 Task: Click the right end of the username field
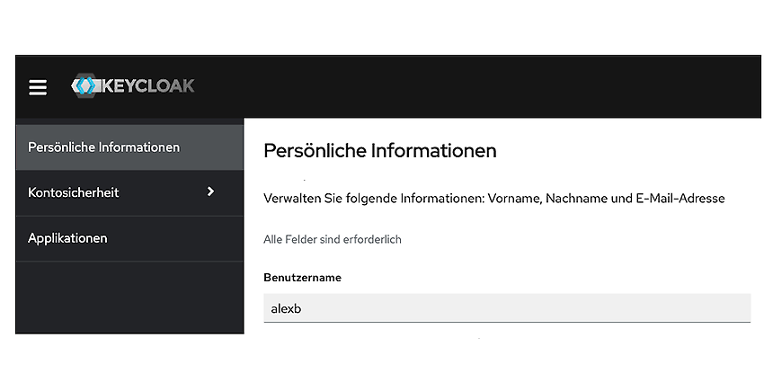[731, 308]
